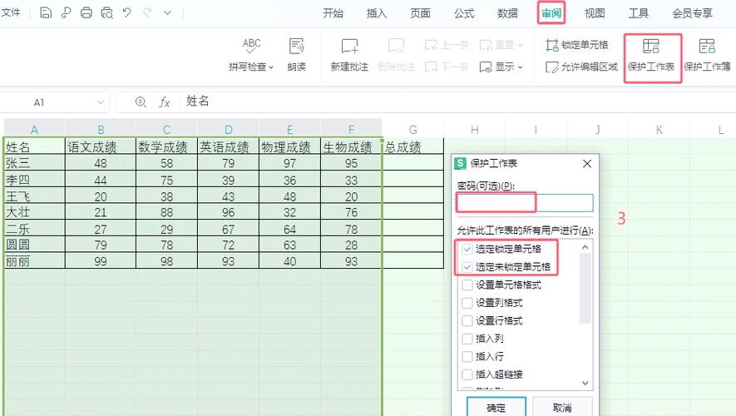Image resolution: width=736 pixels, height=416 pixels.
Task: Click the cell 总成绩
Action: coord(413,147)
